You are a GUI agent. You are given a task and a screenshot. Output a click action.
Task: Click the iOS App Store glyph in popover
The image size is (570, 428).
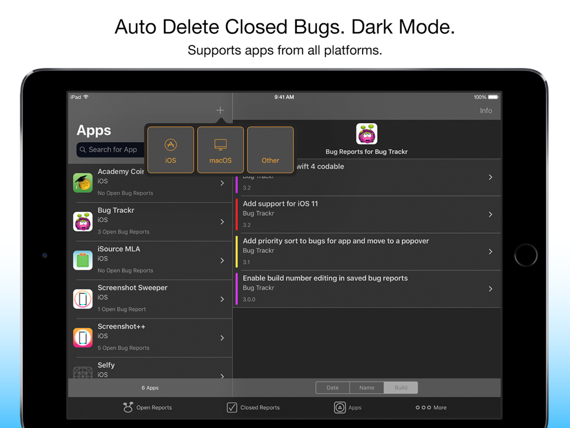170,145
